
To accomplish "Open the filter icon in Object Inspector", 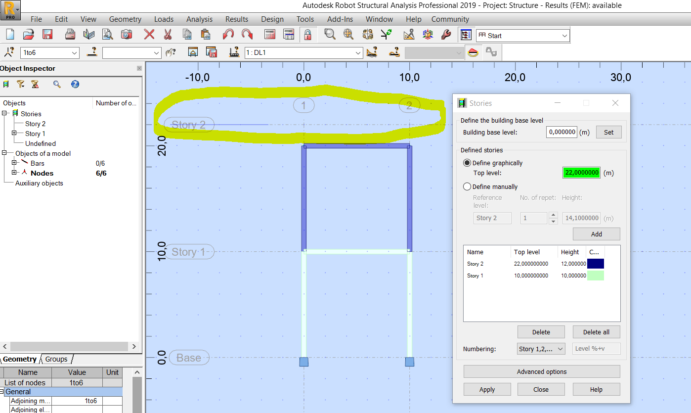I will coord(21,84).
